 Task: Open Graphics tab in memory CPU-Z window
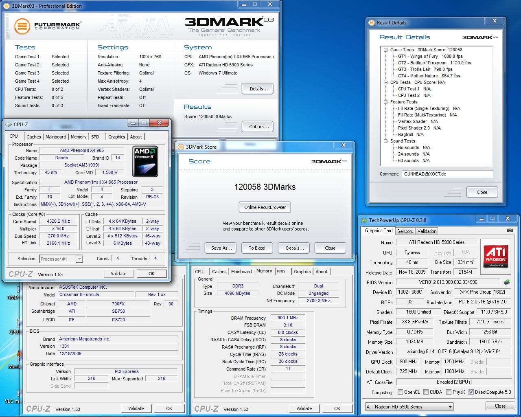(302, 272)
